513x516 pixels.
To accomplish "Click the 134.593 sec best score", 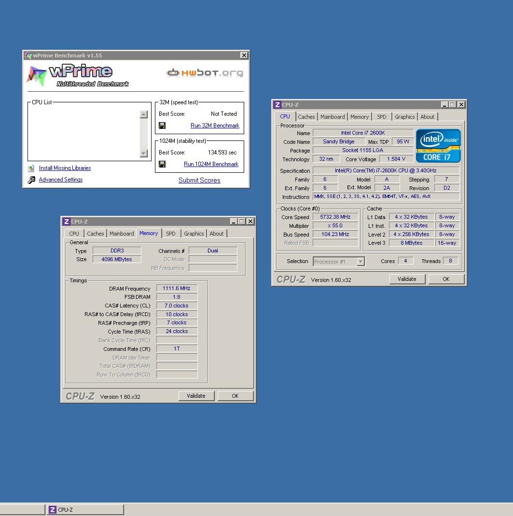I will (x=222, y=153).
